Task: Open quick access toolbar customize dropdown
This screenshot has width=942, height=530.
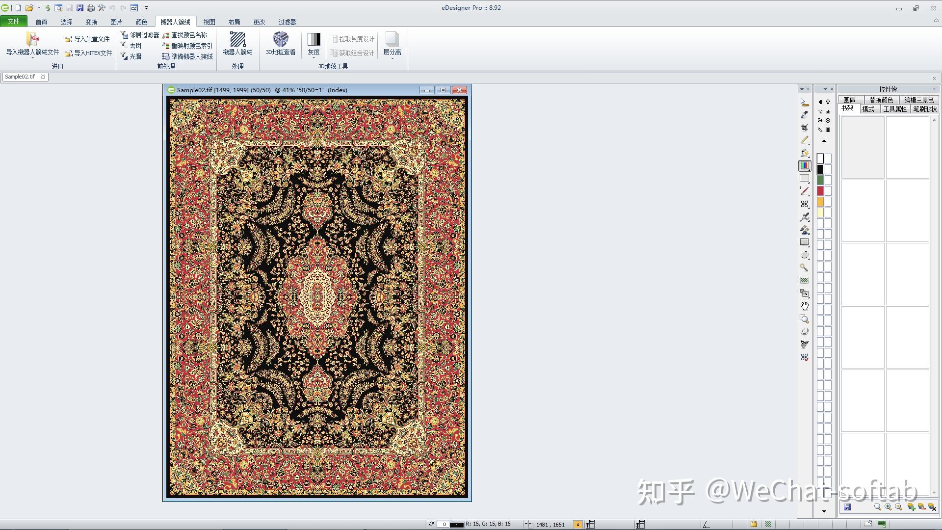Action: click(x=146, y=8)
